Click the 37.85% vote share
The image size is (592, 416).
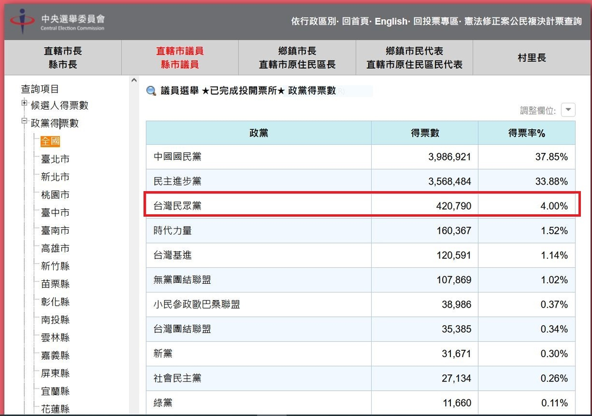coord(552,157)
